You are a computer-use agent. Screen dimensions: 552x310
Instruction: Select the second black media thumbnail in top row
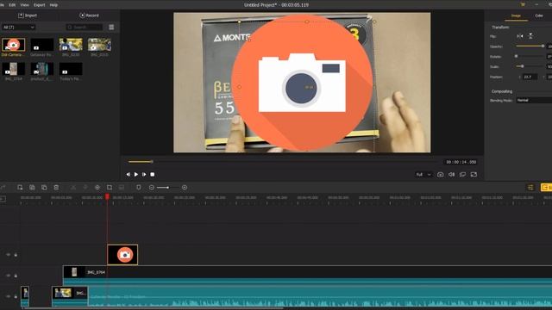(42, 45)
